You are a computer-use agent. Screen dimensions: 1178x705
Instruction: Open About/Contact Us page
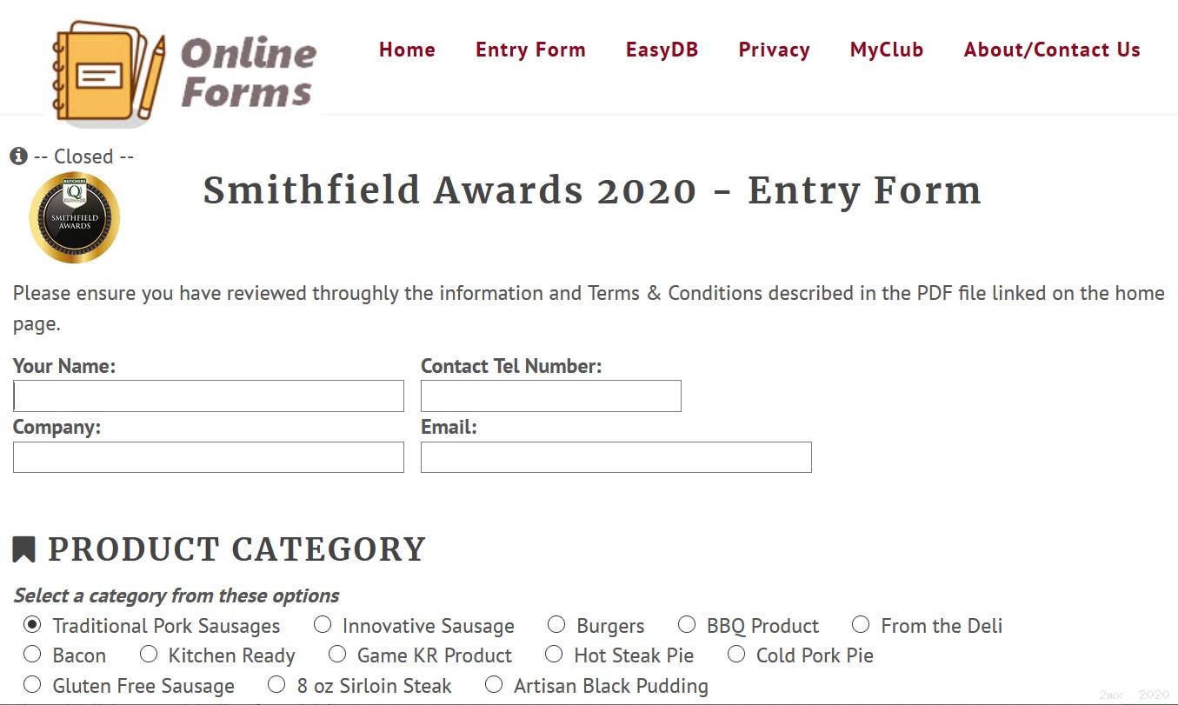coord(1052,50)
